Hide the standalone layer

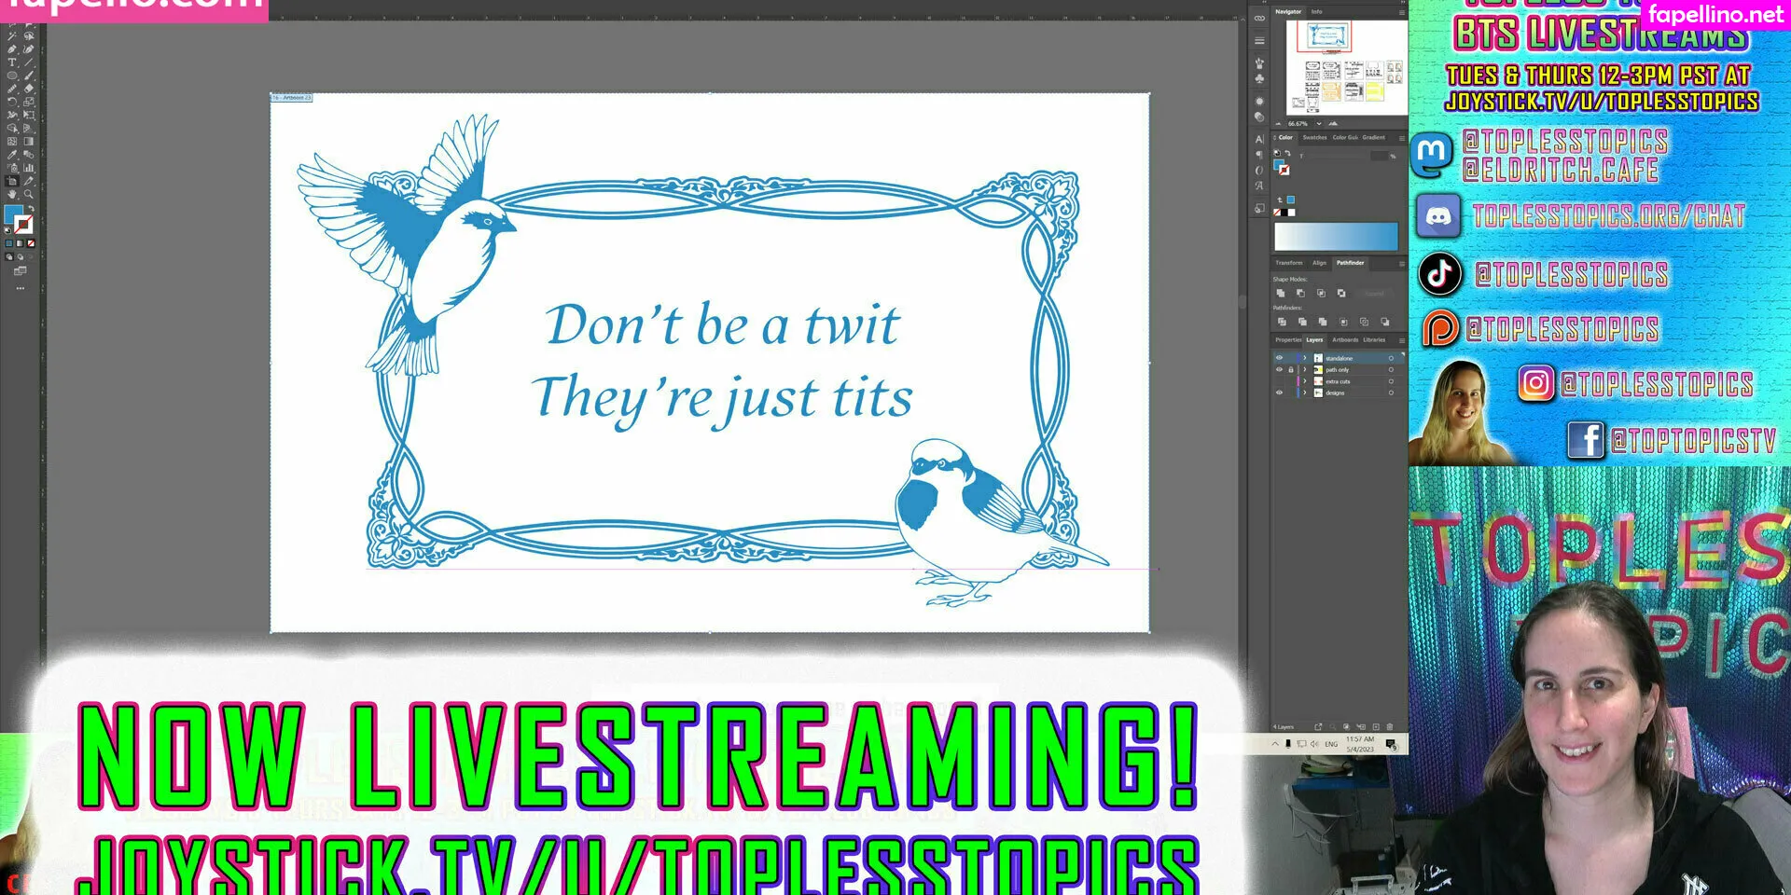pyautogui.click(x=1279, y=358)
